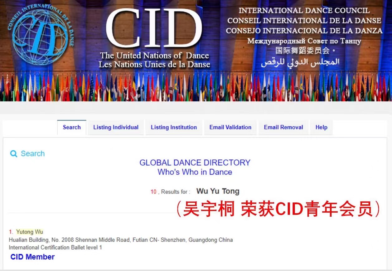This screenshot has width=392, height=271.
Task: Open the Help tab
Action: pyautogui.click(x=321, y=127)
